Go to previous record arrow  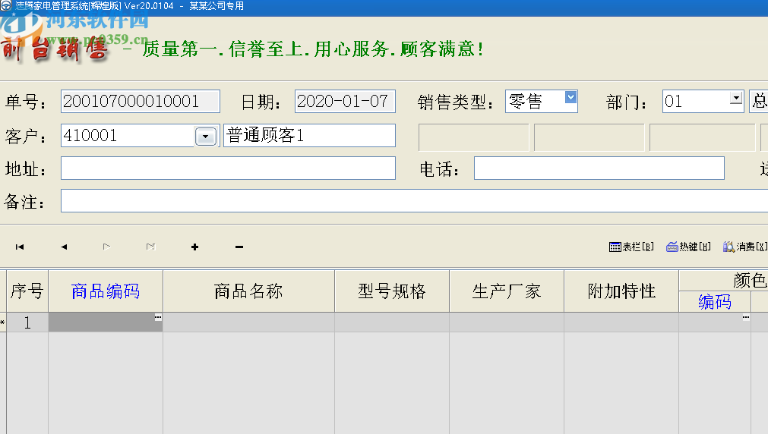64,247
